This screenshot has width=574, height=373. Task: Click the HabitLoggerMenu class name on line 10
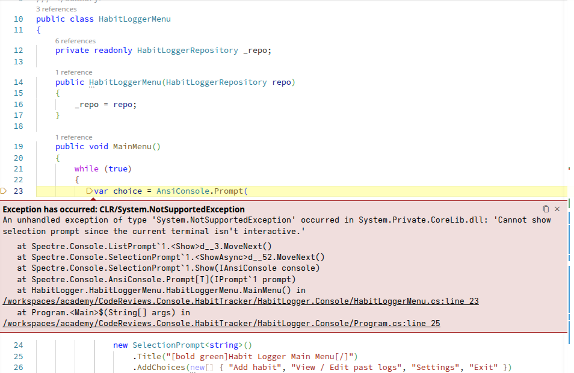[135, 19]
